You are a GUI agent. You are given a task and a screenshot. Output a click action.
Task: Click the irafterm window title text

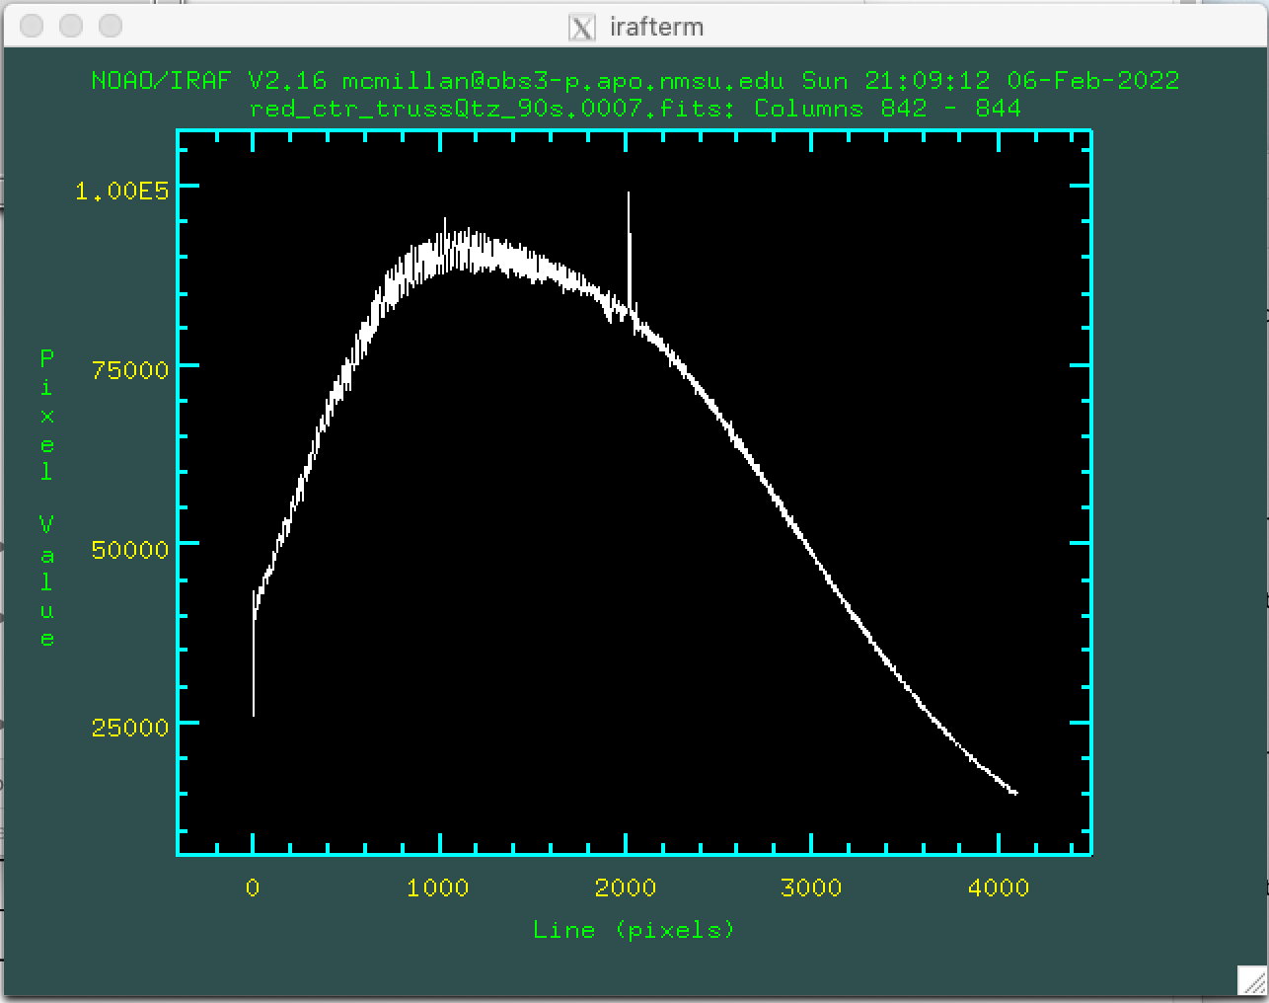pyautogui.click(x=656, y=27)
